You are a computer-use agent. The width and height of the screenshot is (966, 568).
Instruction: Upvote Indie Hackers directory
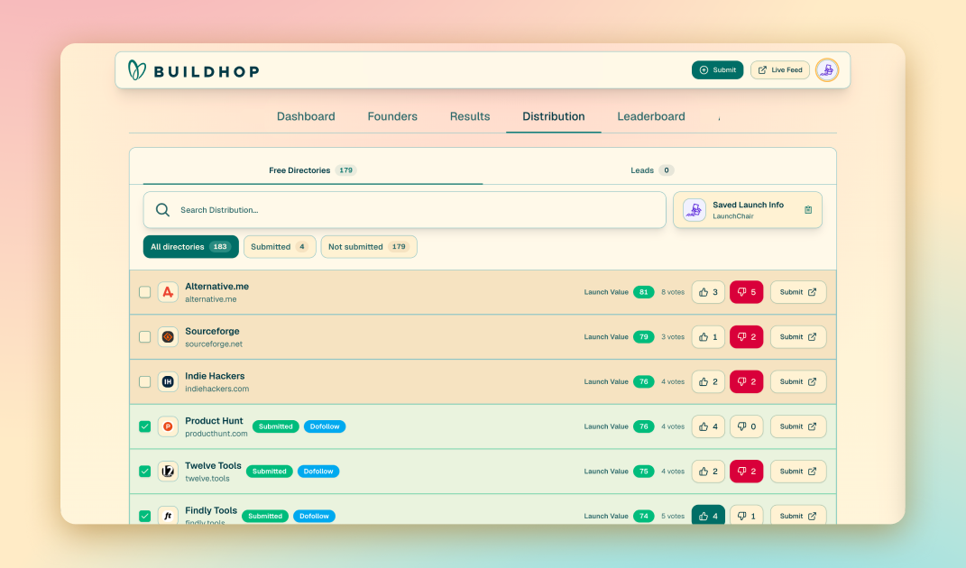(x=708, y=382)
